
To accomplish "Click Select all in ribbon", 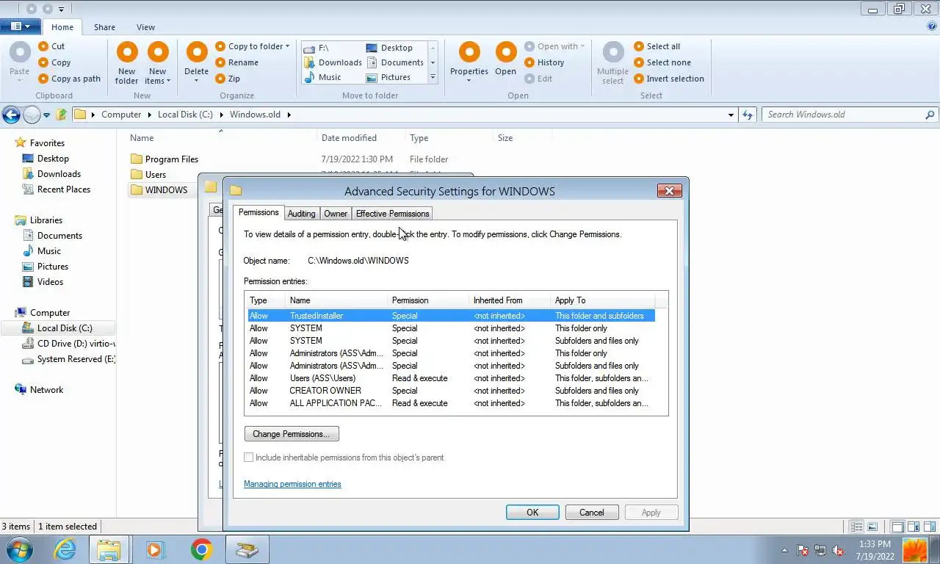I will tap(657, 46).
